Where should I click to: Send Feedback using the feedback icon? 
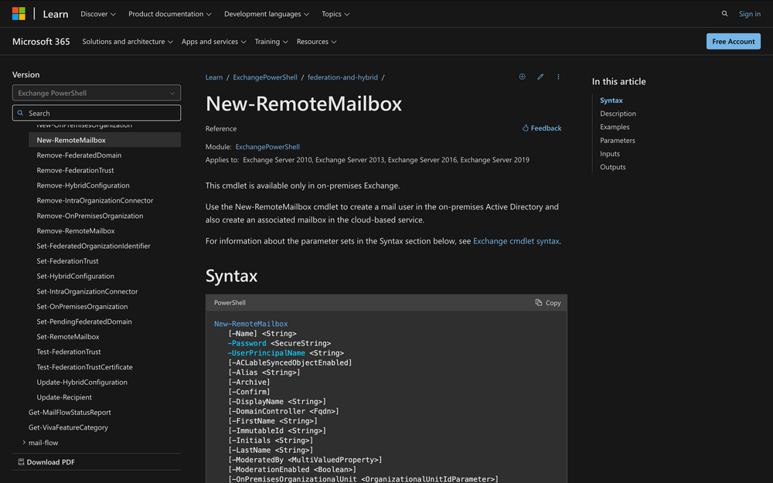(x=541, y=128)
